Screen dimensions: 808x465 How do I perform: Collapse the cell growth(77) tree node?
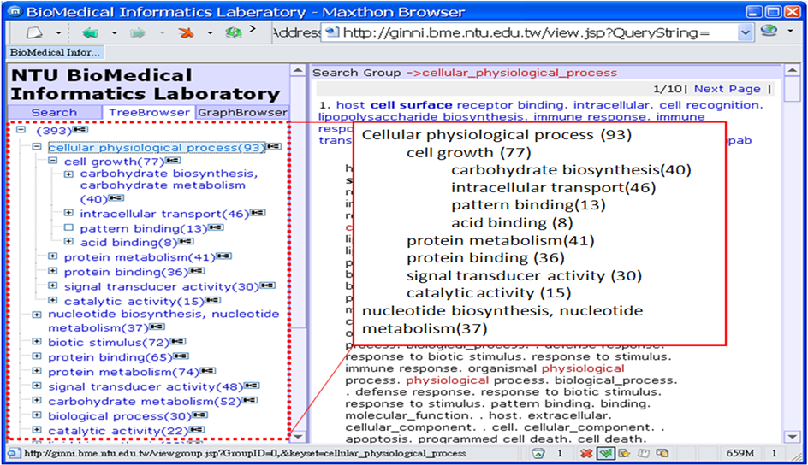coord(52,161)
